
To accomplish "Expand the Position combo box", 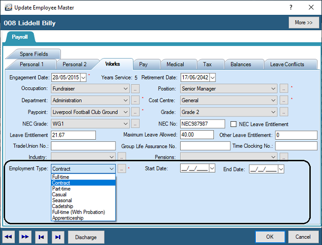I will [x=273, y=89].
